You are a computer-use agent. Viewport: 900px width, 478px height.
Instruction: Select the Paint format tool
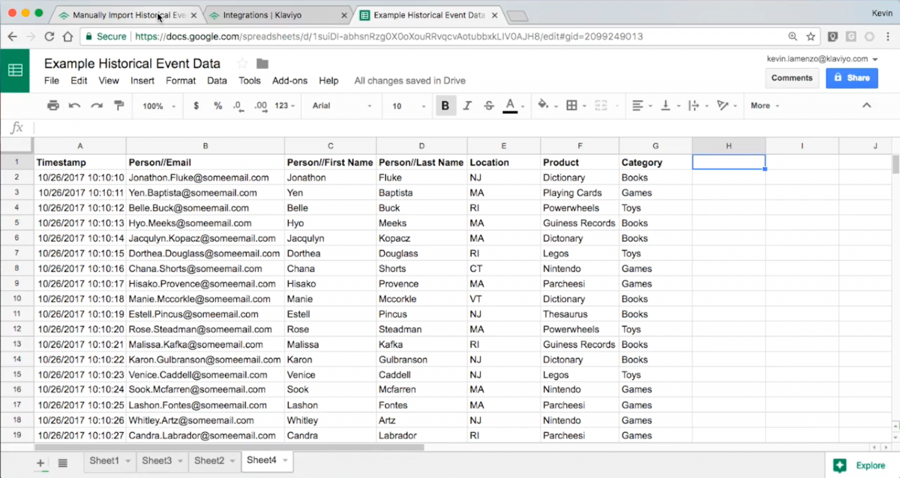click(x=118, y=106)
